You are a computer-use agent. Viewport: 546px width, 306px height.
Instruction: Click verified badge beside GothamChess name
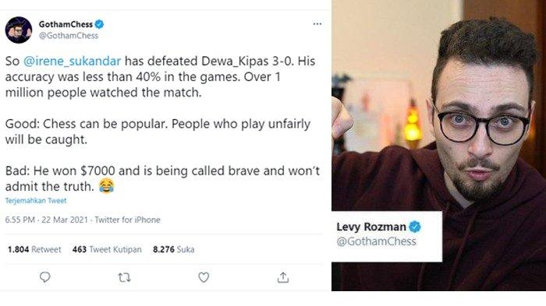pos(100,24)
